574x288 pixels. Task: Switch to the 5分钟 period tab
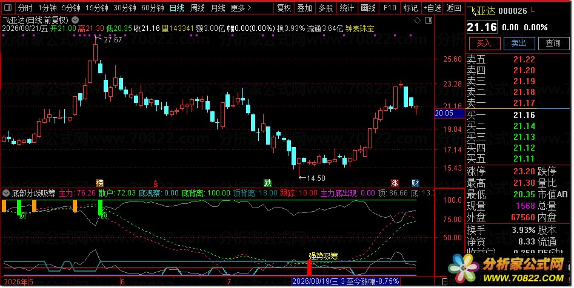[x=71, y=8]
